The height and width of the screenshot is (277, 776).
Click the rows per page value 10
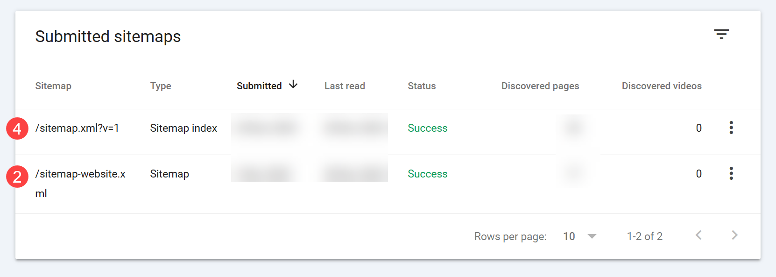pos(569,236)
